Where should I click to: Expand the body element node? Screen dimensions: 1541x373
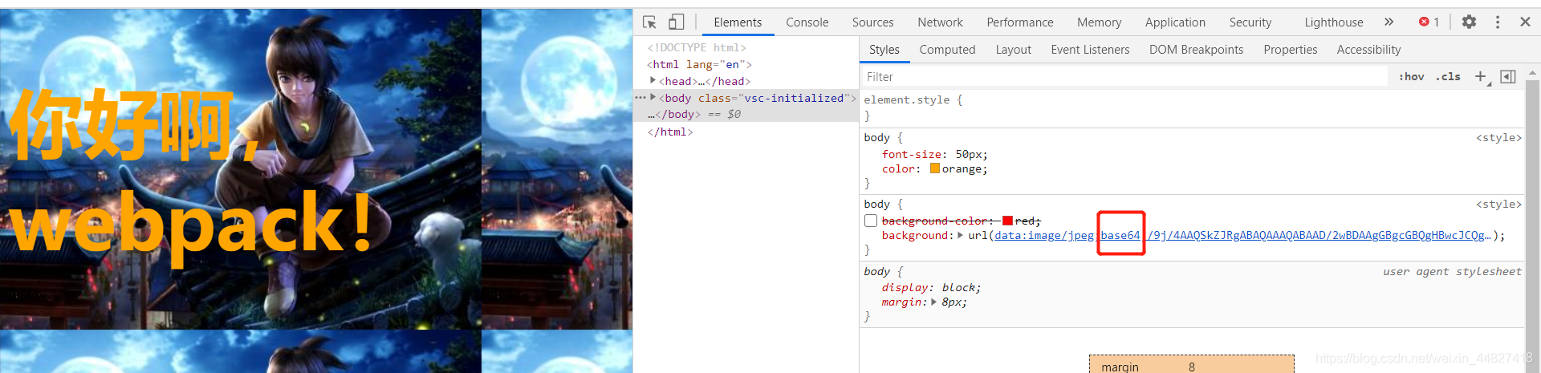coord(653,97)
